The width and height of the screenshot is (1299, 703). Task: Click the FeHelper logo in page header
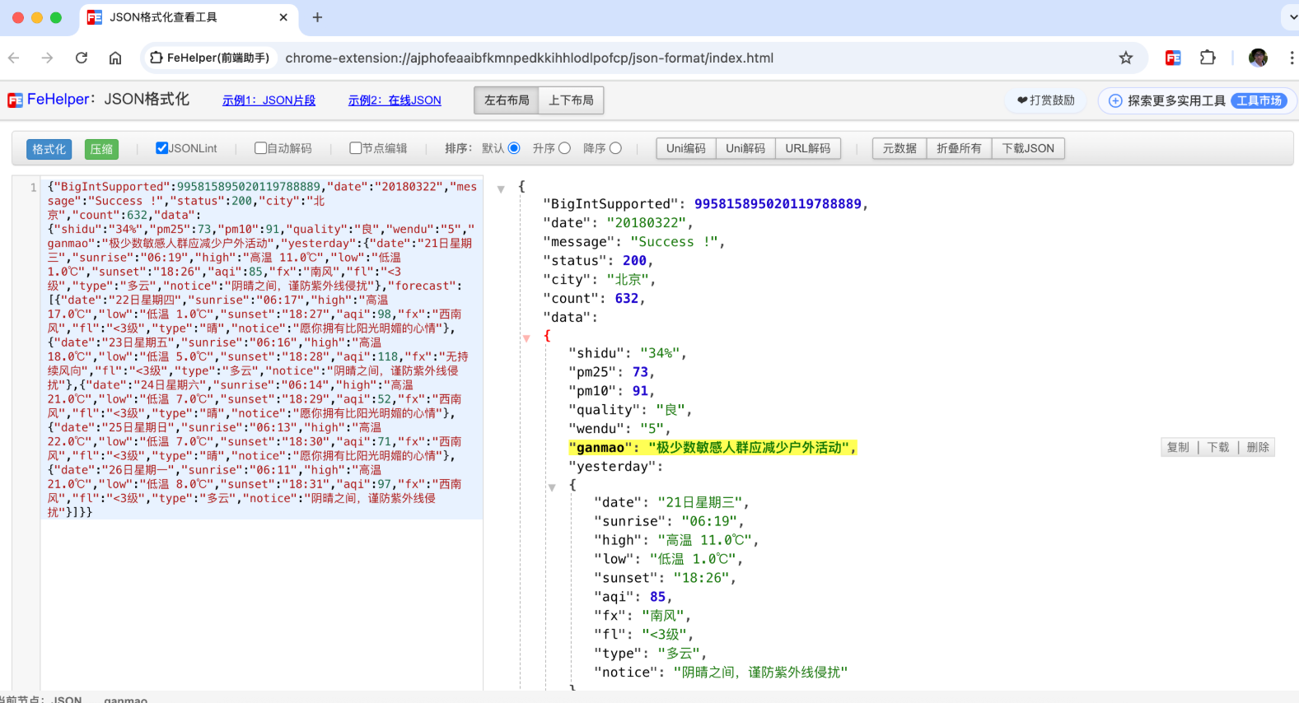(x=16, y=100)
